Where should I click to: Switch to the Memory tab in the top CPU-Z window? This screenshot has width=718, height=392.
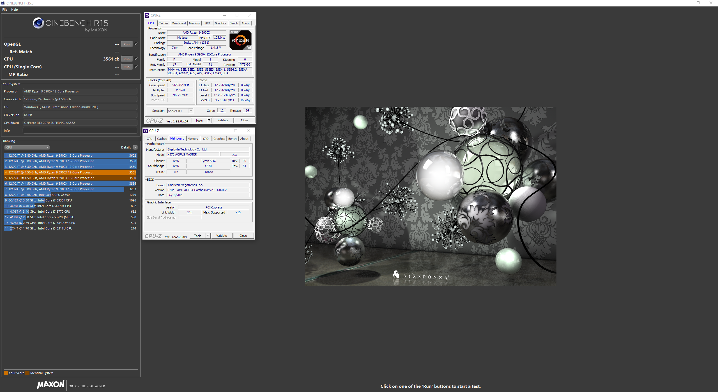click(194, 23)
